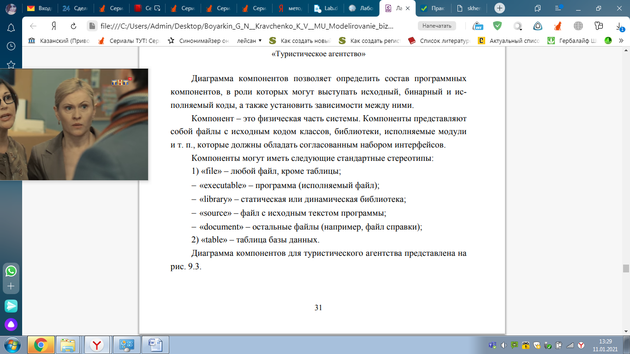Open File Explorer from taskbar
630x354 pixels.
coord(69,344)
